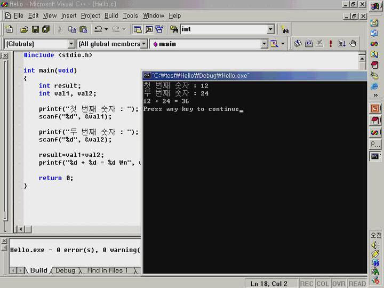
Task: Click the READ status bar indicator
Action: 357,284
